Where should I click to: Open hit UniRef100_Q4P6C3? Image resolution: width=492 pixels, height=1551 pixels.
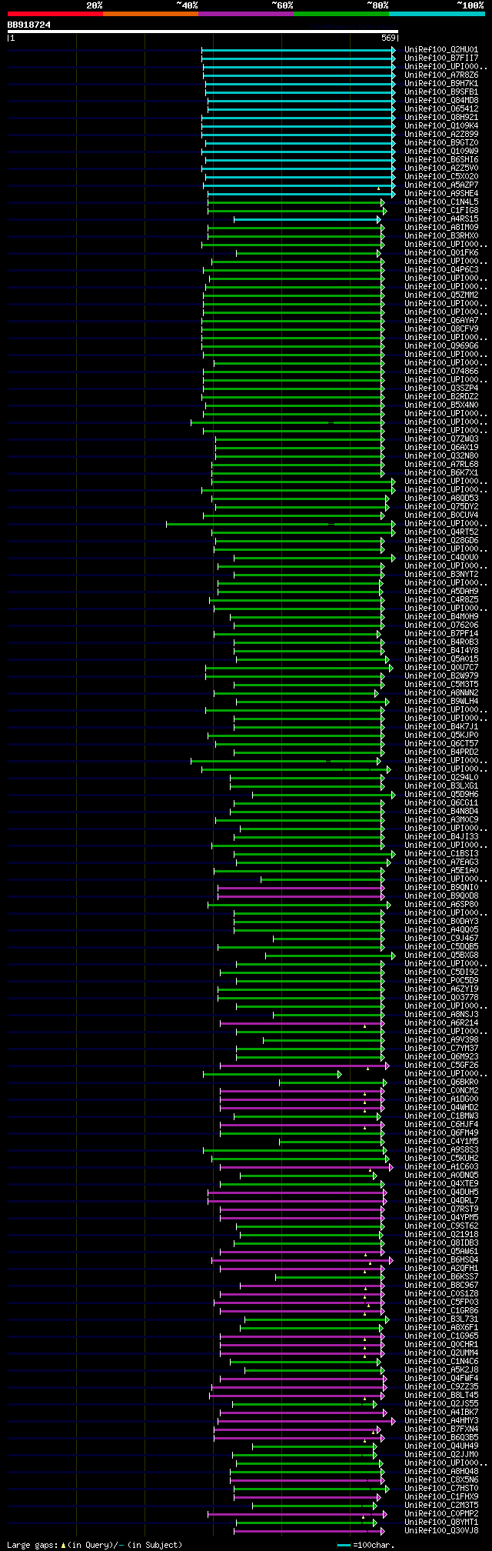pyautogui.click(x=441, y=269)
